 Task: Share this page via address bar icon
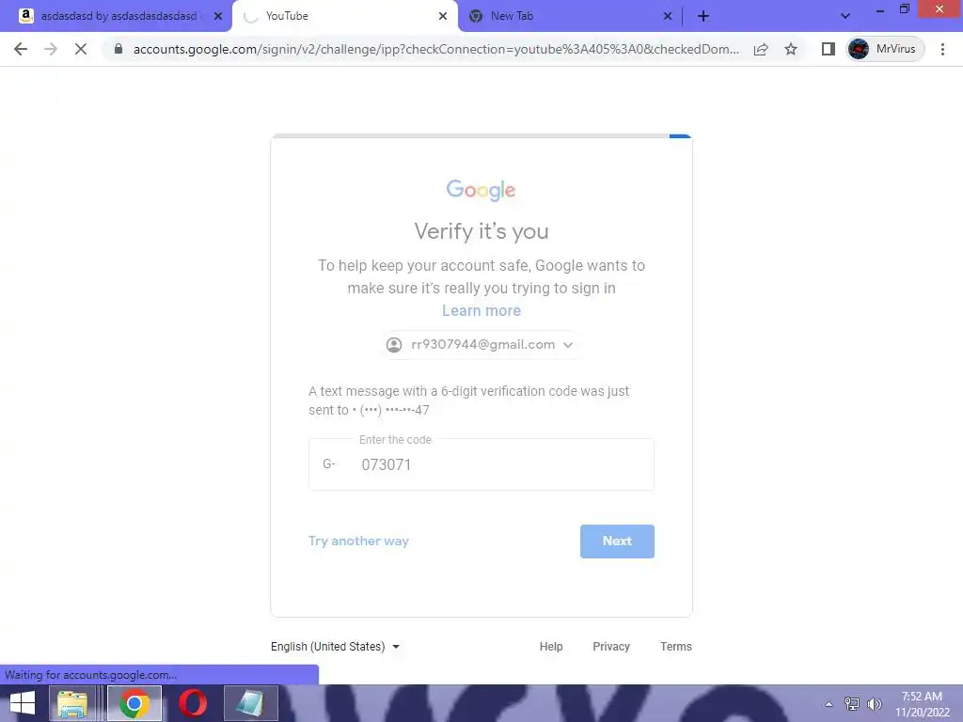pyautogui.click(x=760, y=49)
